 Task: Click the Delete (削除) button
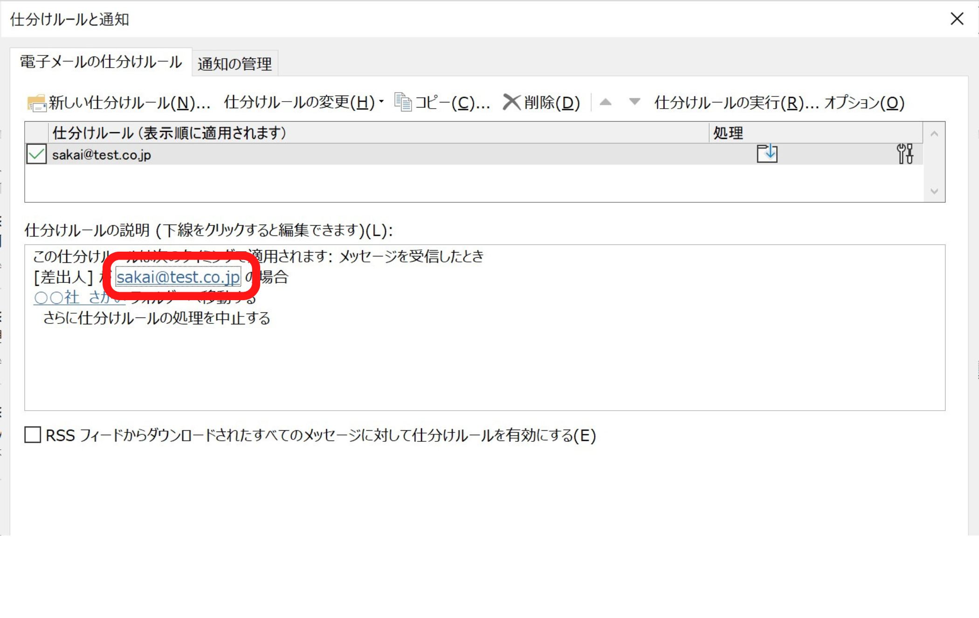click(541, 103)
